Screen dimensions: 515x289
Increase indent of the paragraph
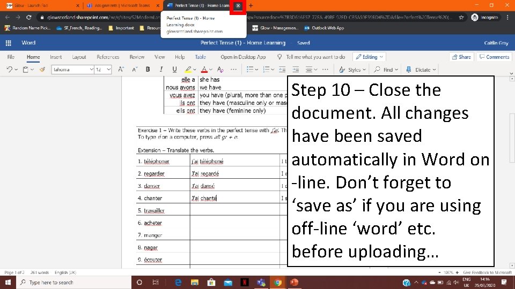(296, 70)
